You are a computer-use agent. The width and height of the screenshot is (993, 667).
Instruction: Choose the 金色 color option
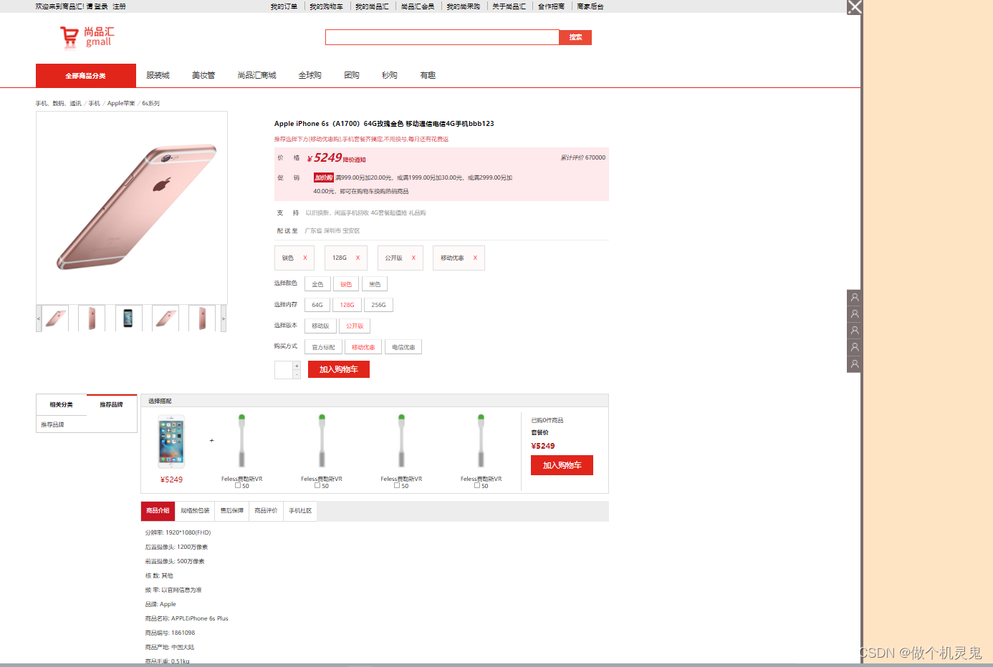[x=317, y=284]
